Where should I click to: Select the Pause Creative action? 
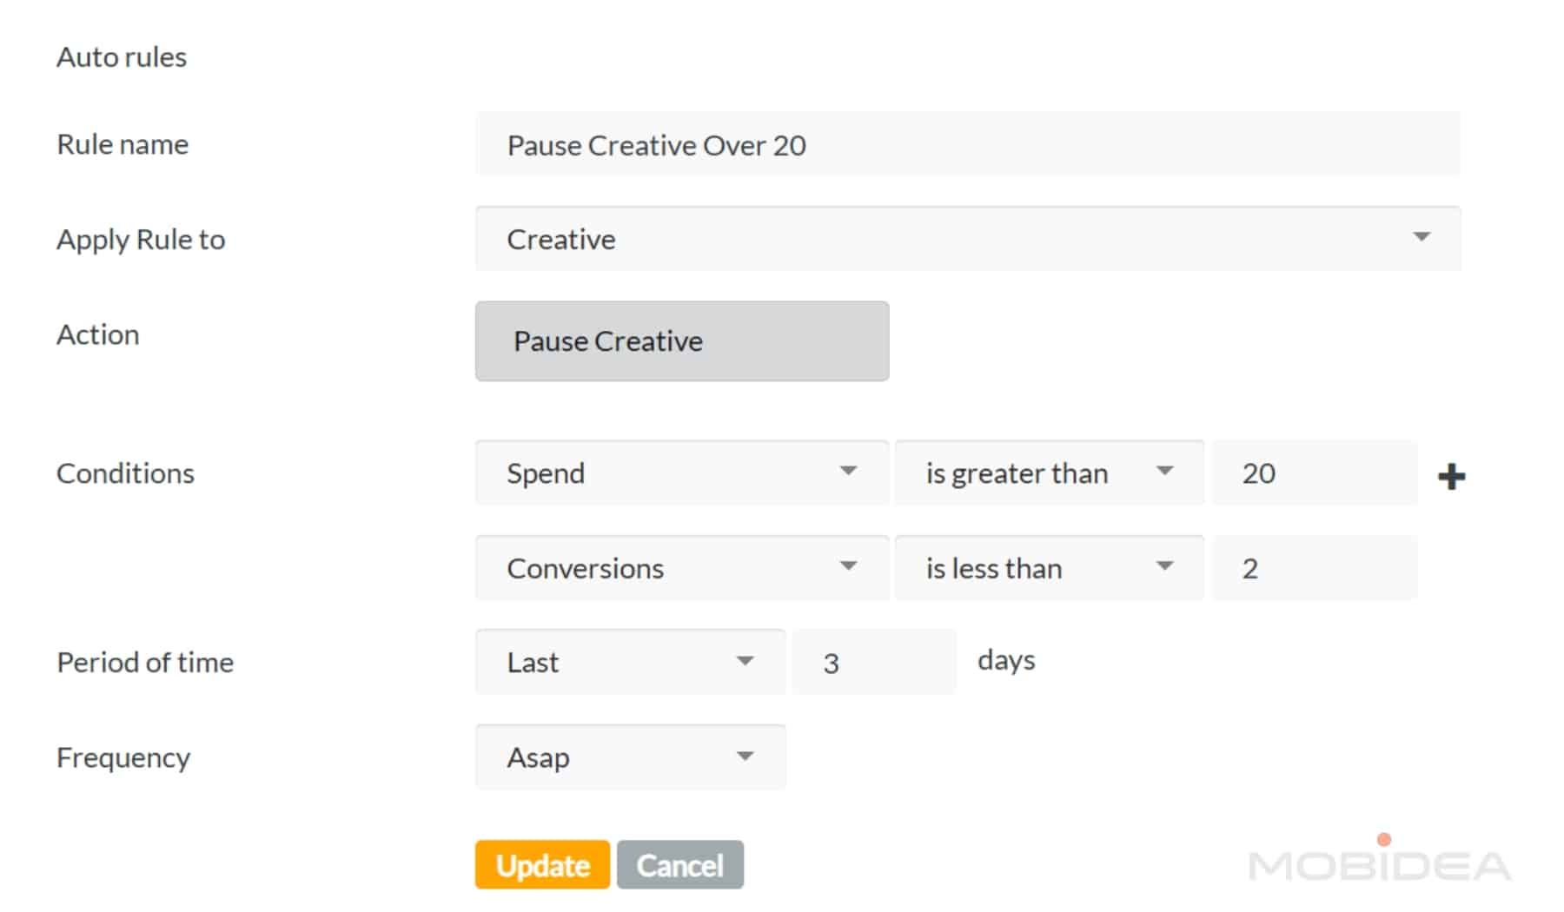(681, 340)
